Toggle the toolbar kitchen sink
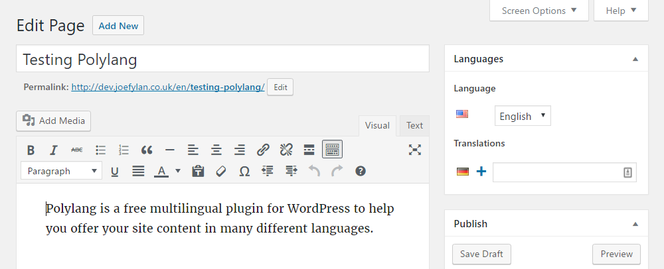The height and width of the screenshot is (269, 664). pos(333,150)
